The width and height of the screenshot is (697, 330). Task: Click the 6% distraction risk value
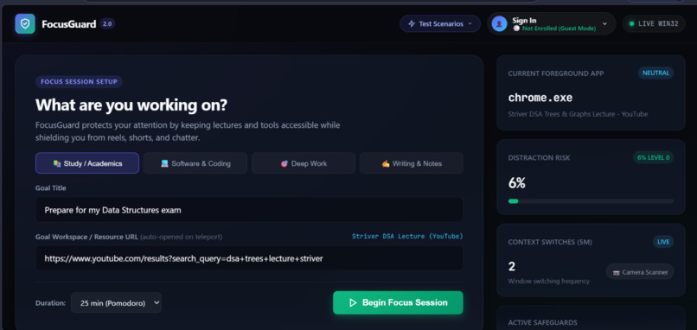tap(516, 183)
